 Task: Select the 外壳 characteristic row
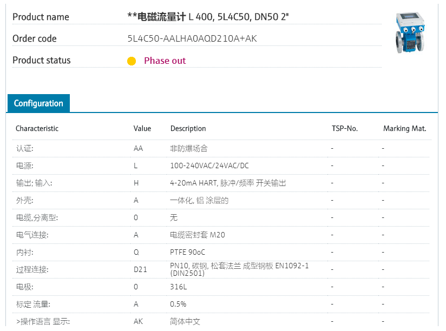[x=25, y=200]
